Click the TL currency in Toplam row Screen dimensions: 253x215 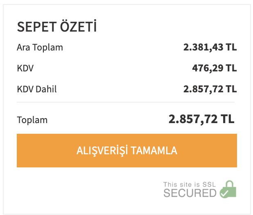pos(228,119)
